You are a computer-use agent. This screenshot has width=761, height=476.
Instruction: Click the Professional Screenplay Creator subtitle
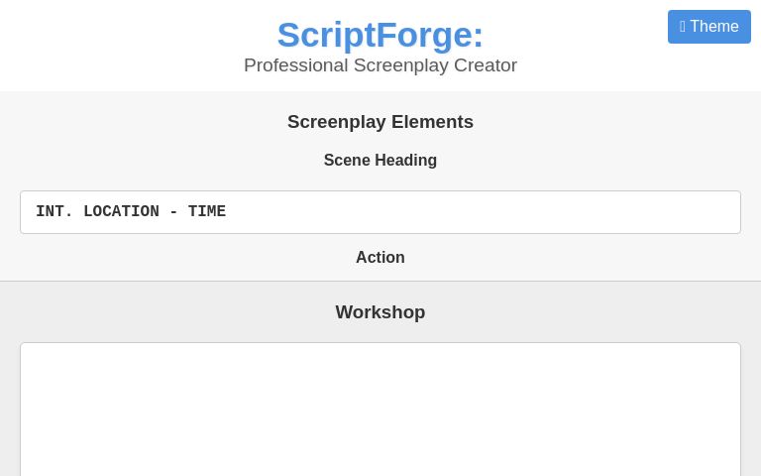click(380, 65)
